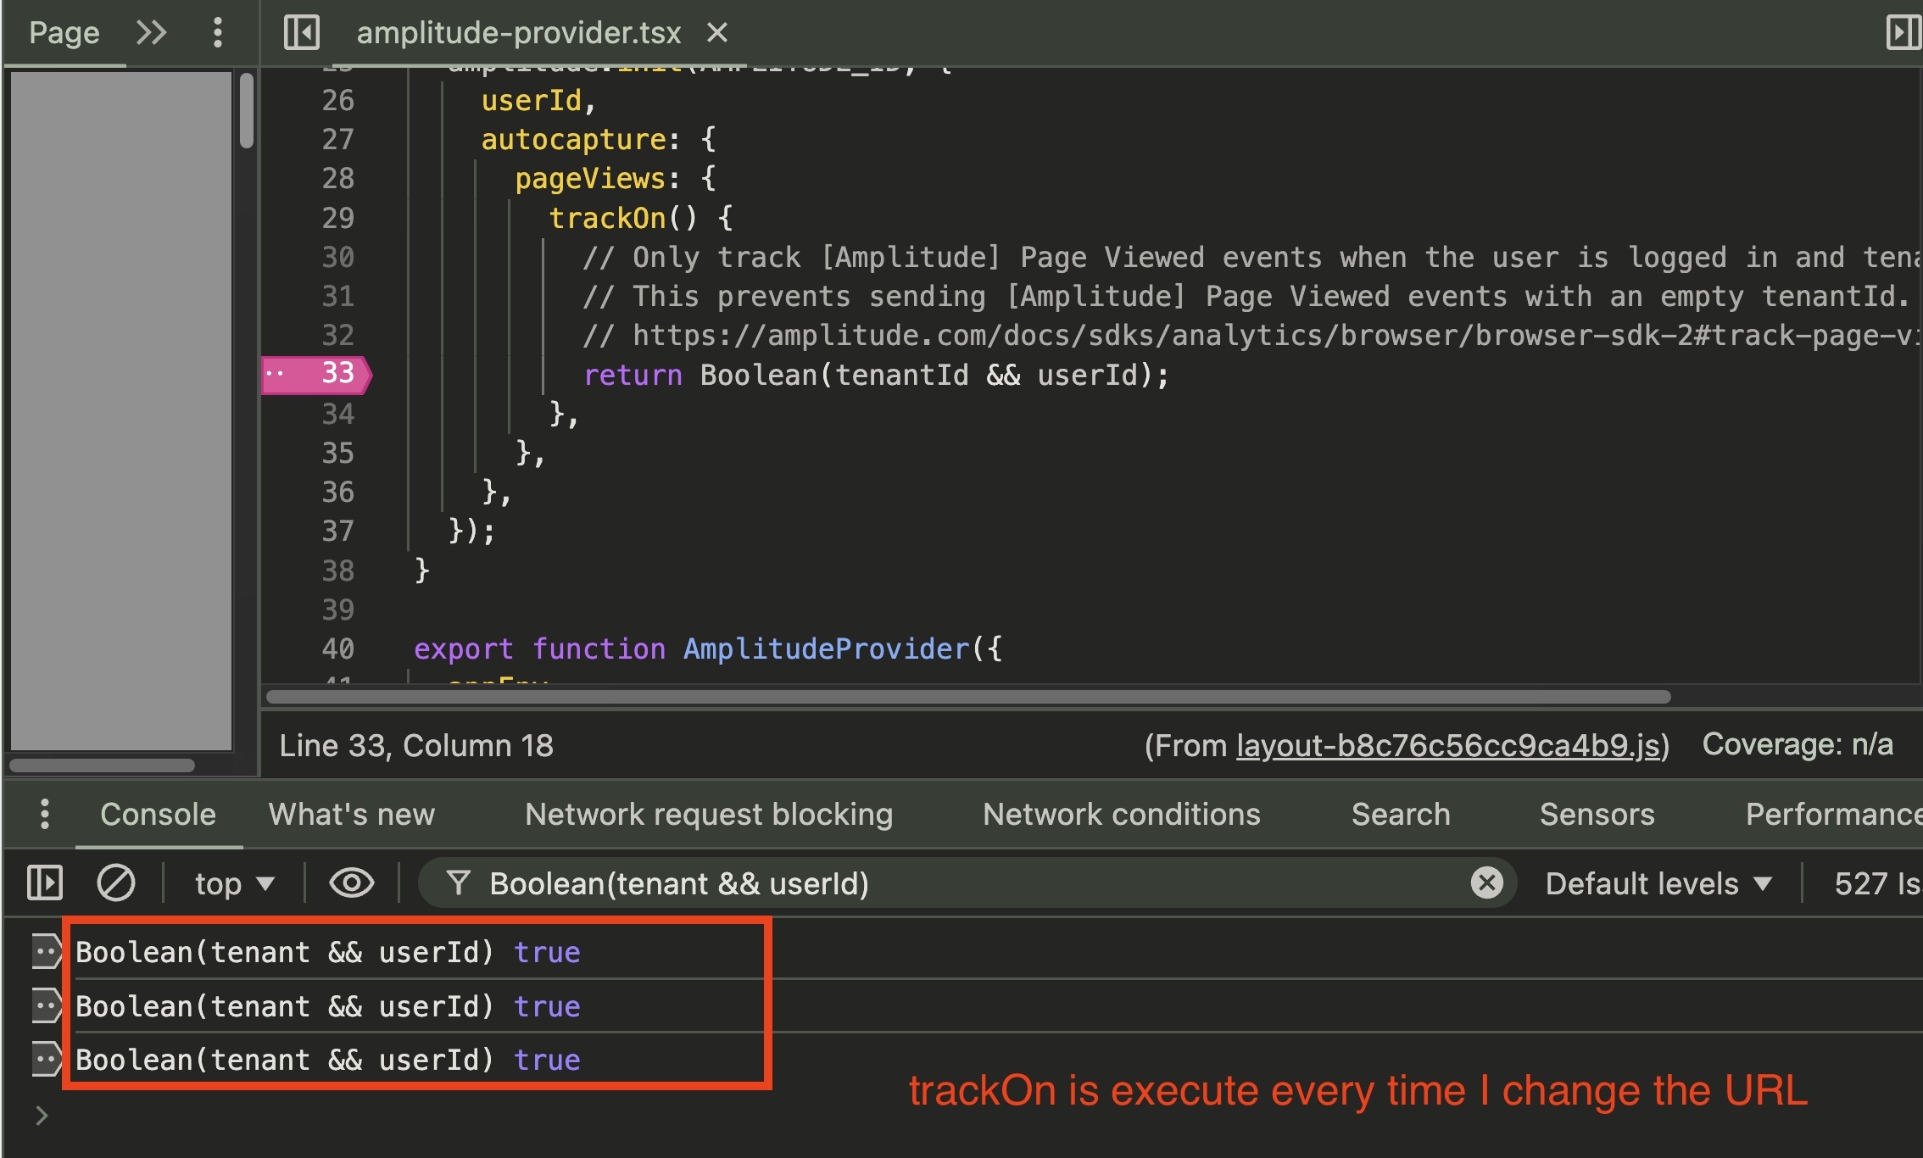Create live expression with eye icon
Viewport: 1923px width, 1158px height.
tap(351, 883)
